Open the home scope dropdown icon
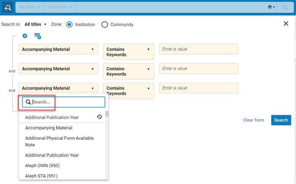 click(x=271, y=7)
